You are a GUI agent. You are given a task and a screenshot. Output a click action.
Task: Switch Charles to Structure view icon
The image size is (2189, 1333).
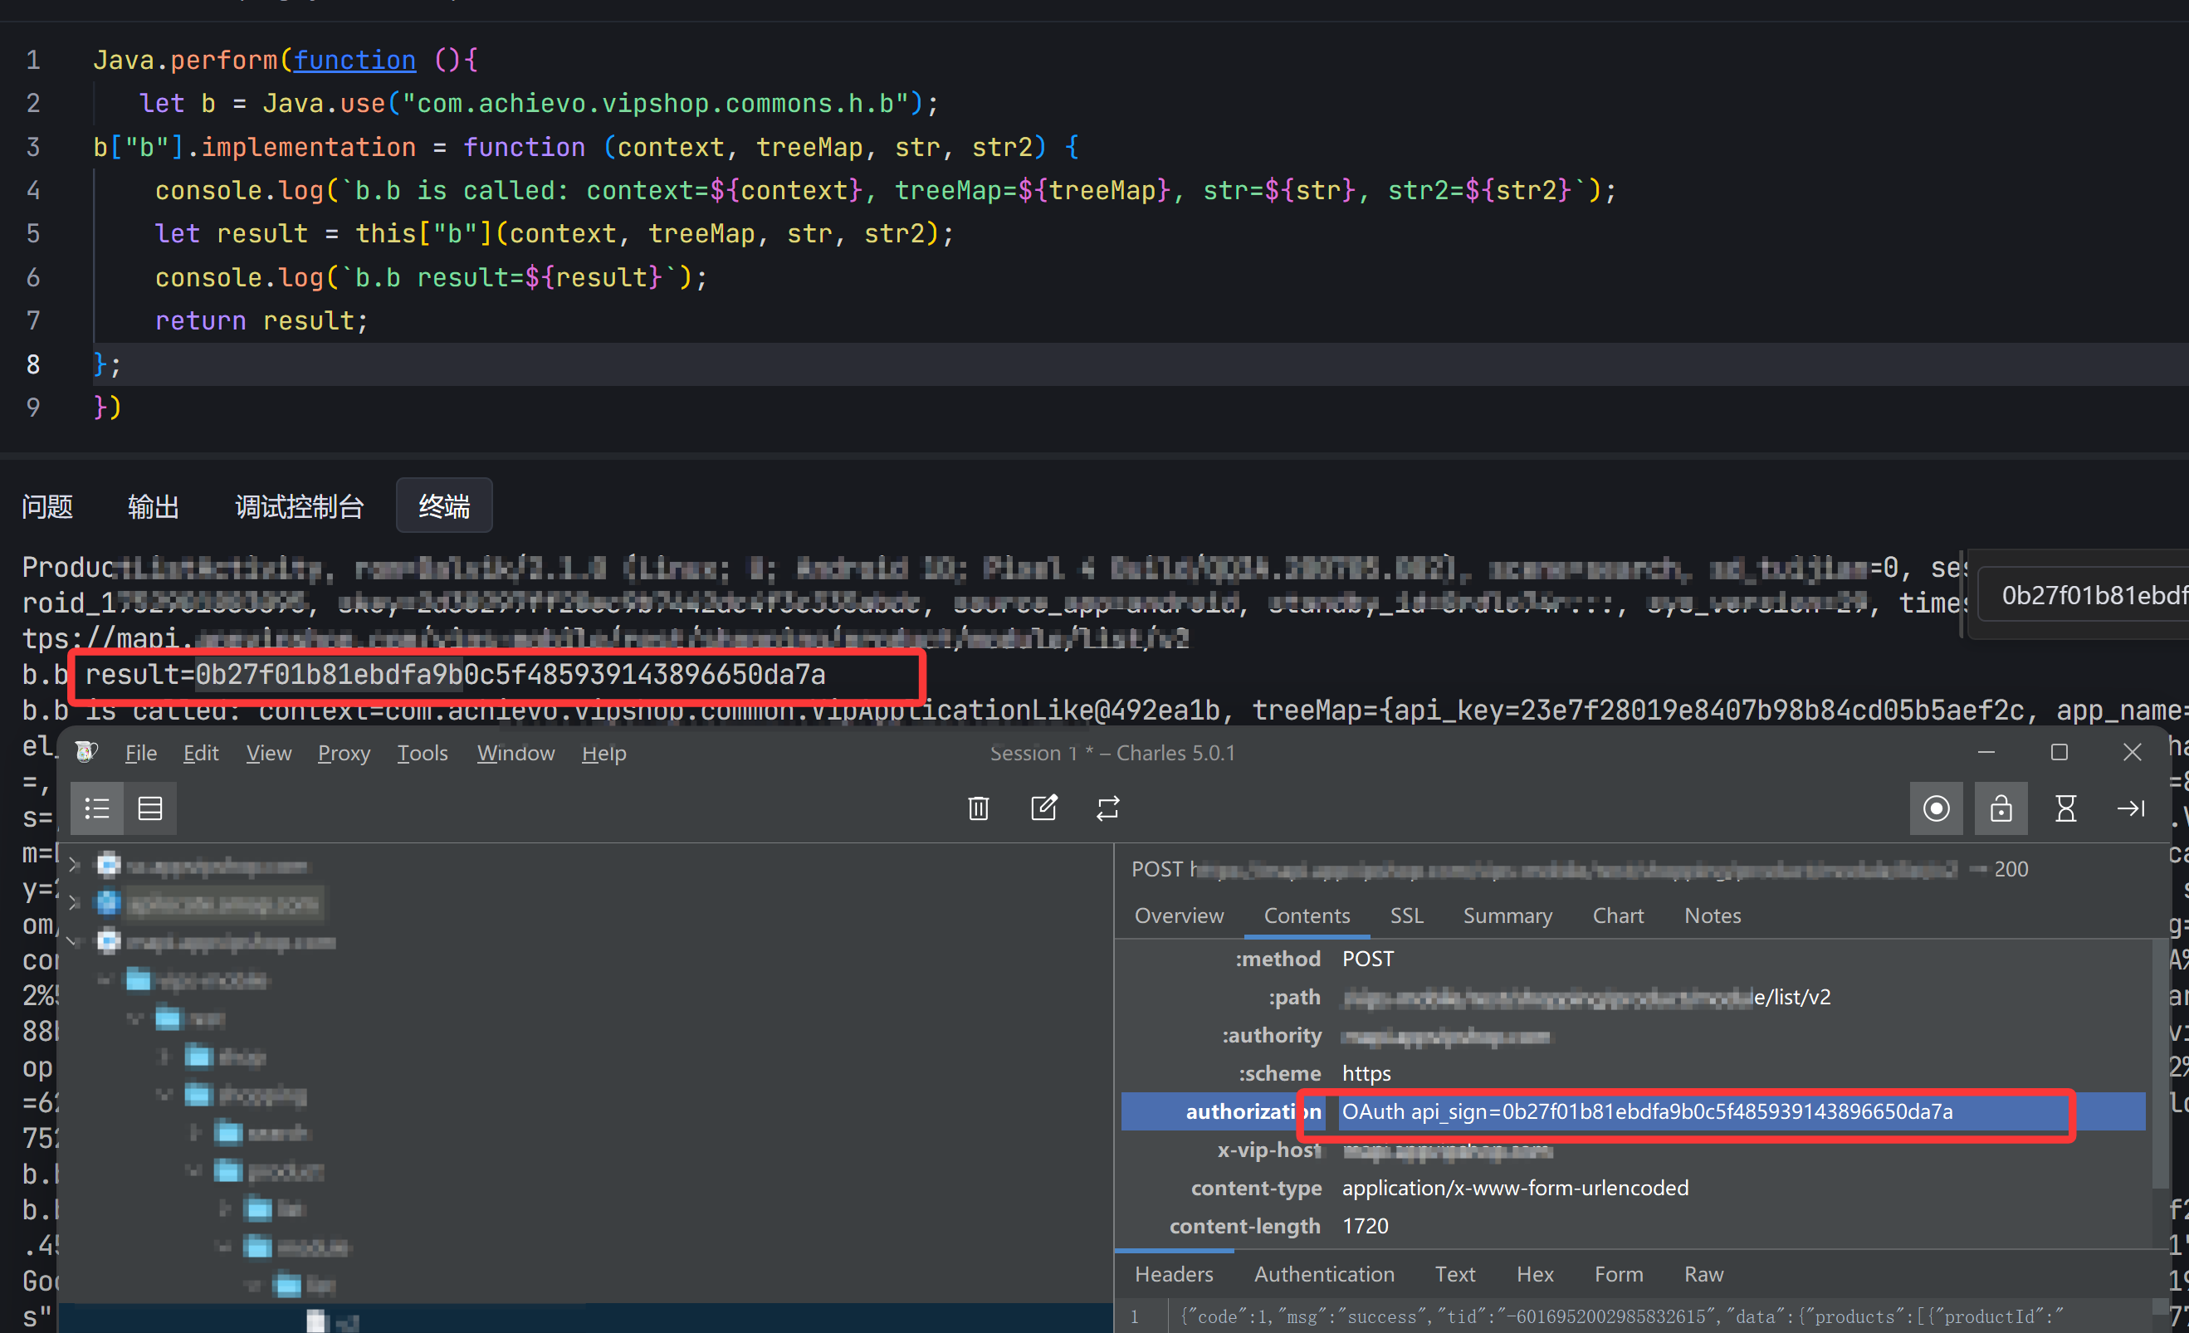[x=97, y=808]
